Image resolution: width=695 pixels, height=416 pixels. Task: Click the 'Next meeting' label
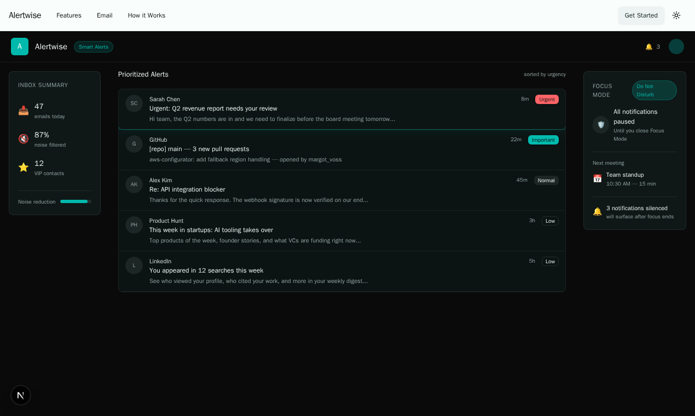coord(609,163)
